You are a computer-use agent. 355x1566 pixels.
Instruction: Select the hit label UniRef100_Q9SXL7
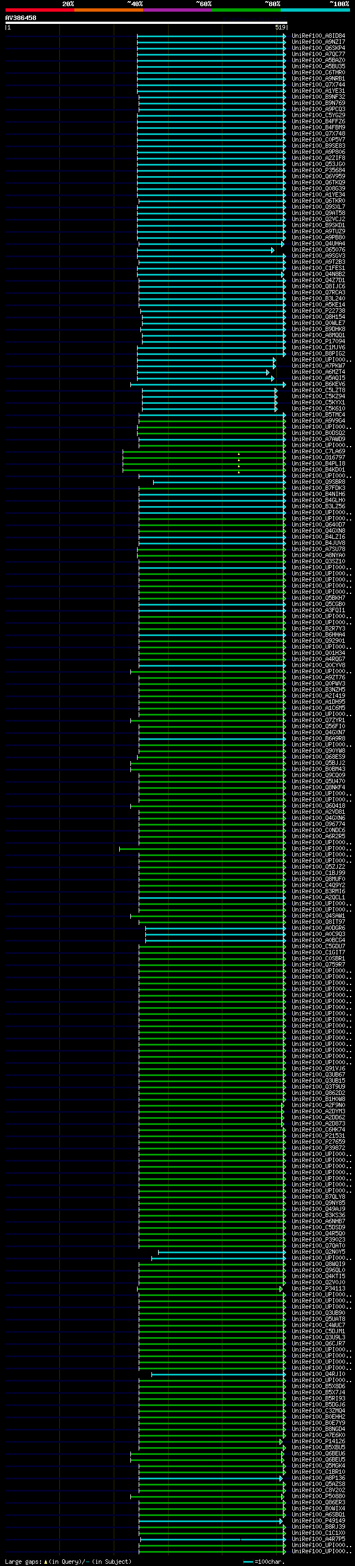click(x=318, y=207)
